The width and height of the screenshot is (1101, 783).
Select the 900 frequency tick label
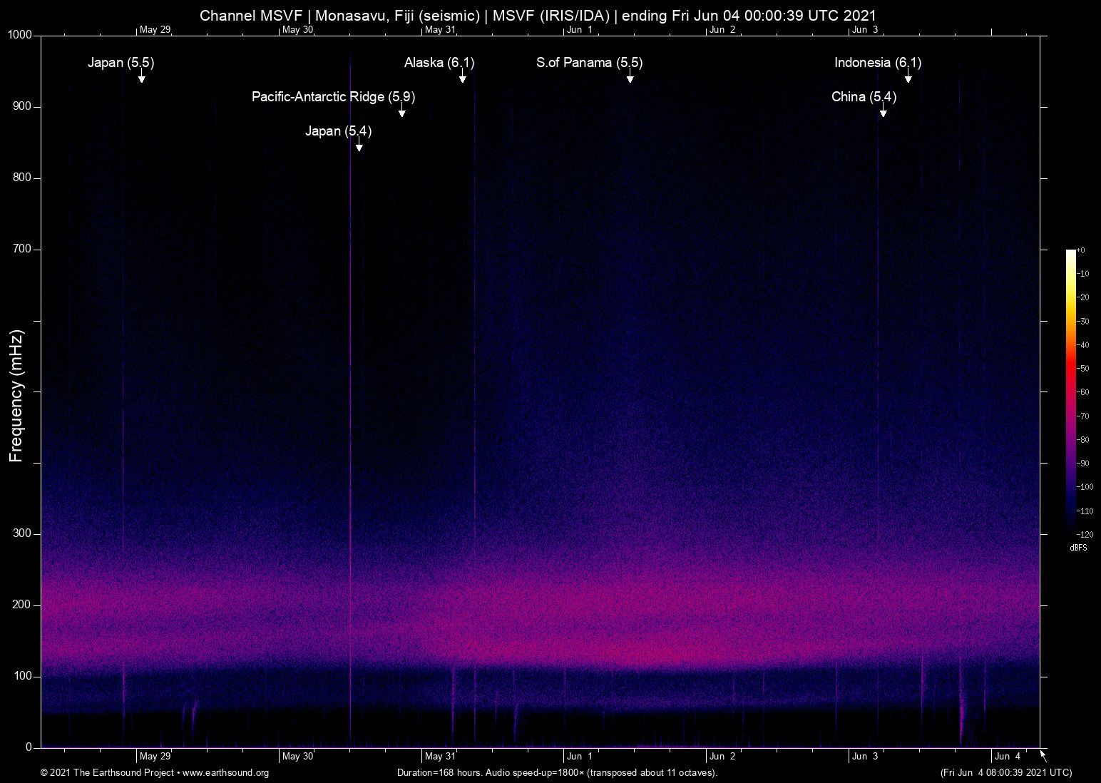tap(23, 106)
